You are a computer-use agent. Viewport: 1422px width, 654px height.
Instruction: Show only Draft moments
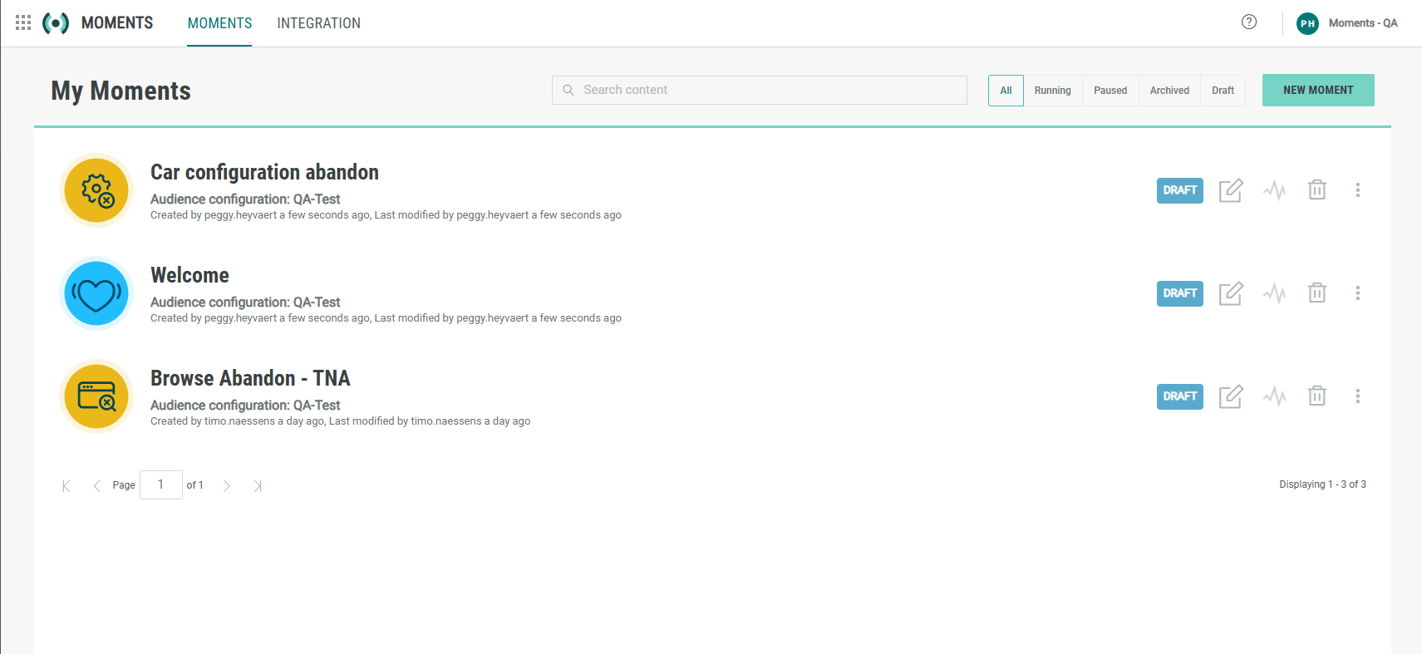1223,91
